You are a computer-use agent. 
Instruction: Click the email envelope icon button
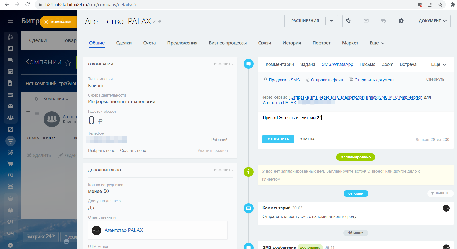(x=366, y=21)
